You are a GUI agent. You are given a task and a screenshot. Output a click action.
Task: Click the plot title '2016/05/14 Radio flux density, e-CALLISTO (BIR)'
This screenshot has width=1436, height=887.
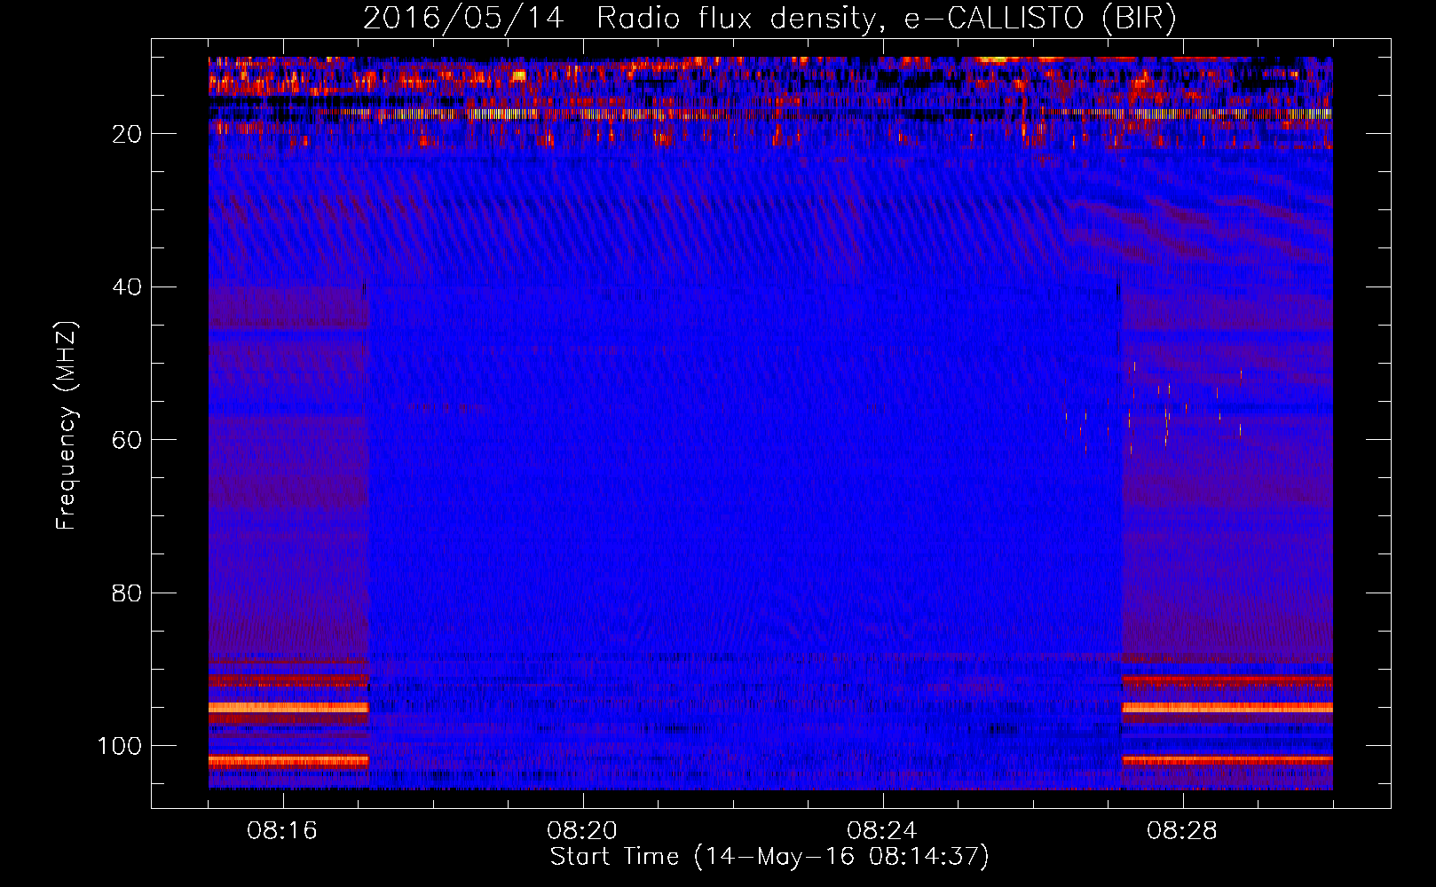[769, 18]
